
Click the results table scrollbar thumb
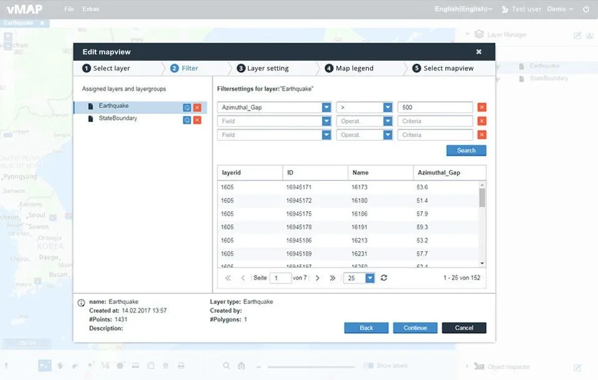482,197
